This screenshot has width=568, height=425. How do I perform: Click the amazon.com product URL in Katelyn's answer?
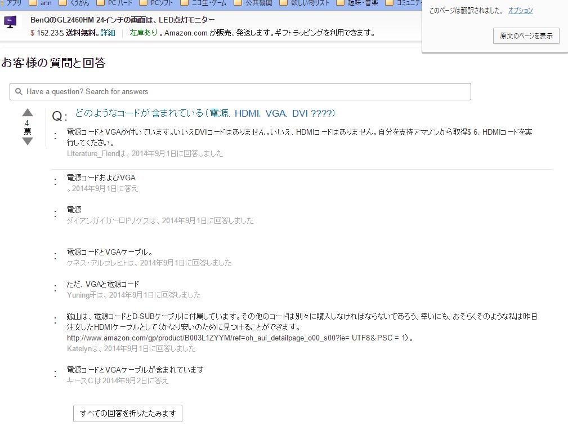tap(237, 338)
